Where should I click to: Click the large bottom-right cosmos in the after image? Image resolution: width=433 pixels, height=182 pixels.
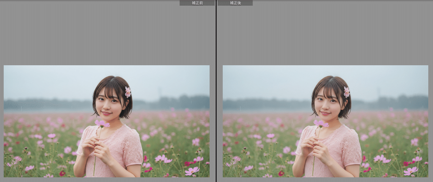[411, 171]
